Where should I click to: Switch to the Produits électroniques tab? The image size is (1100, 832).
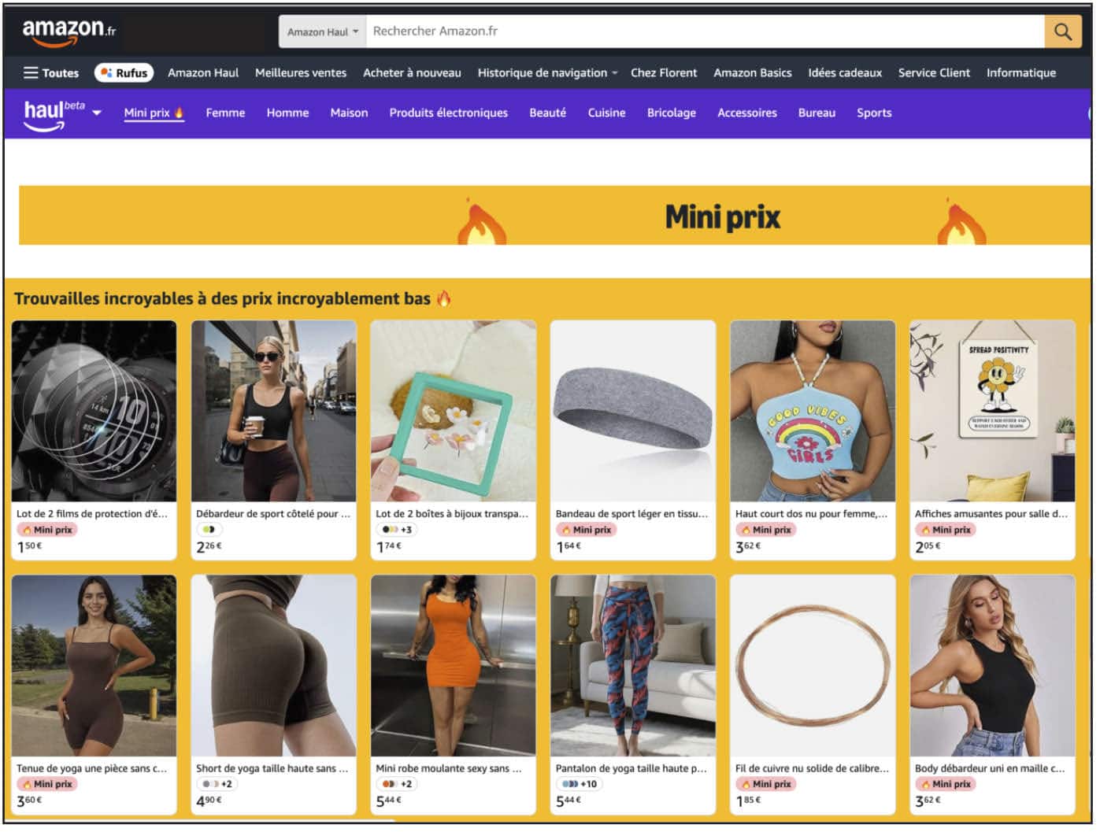[x=449, y=113]
